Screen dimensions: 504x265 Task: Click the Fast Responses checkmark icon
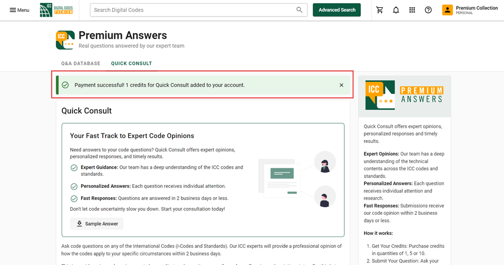pyautogui.click(x=74, y=199)
